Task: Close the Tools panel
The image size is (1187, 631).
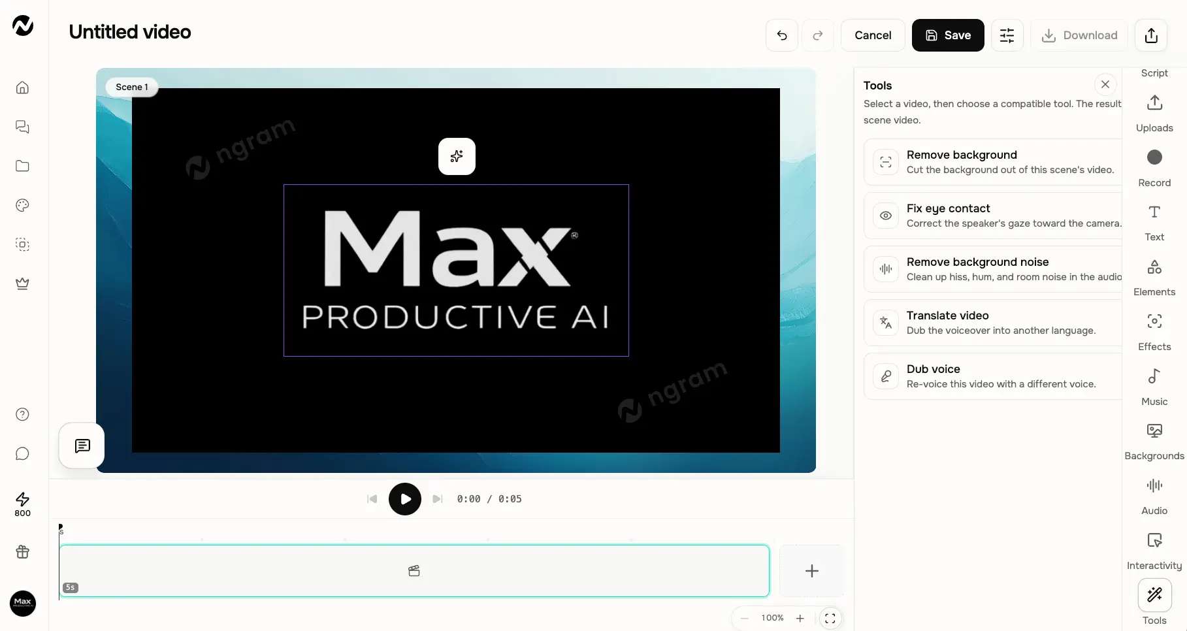Action: [x=1105, y=84]
